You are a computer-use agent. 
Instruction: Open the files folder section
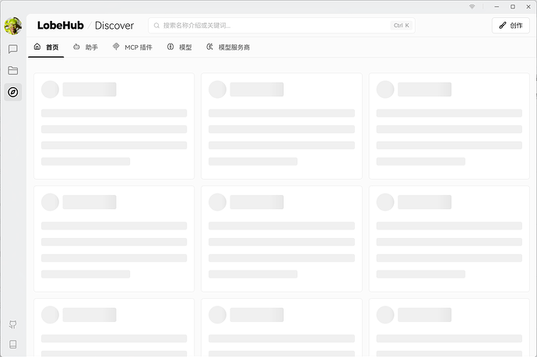(x=13, y=71)
